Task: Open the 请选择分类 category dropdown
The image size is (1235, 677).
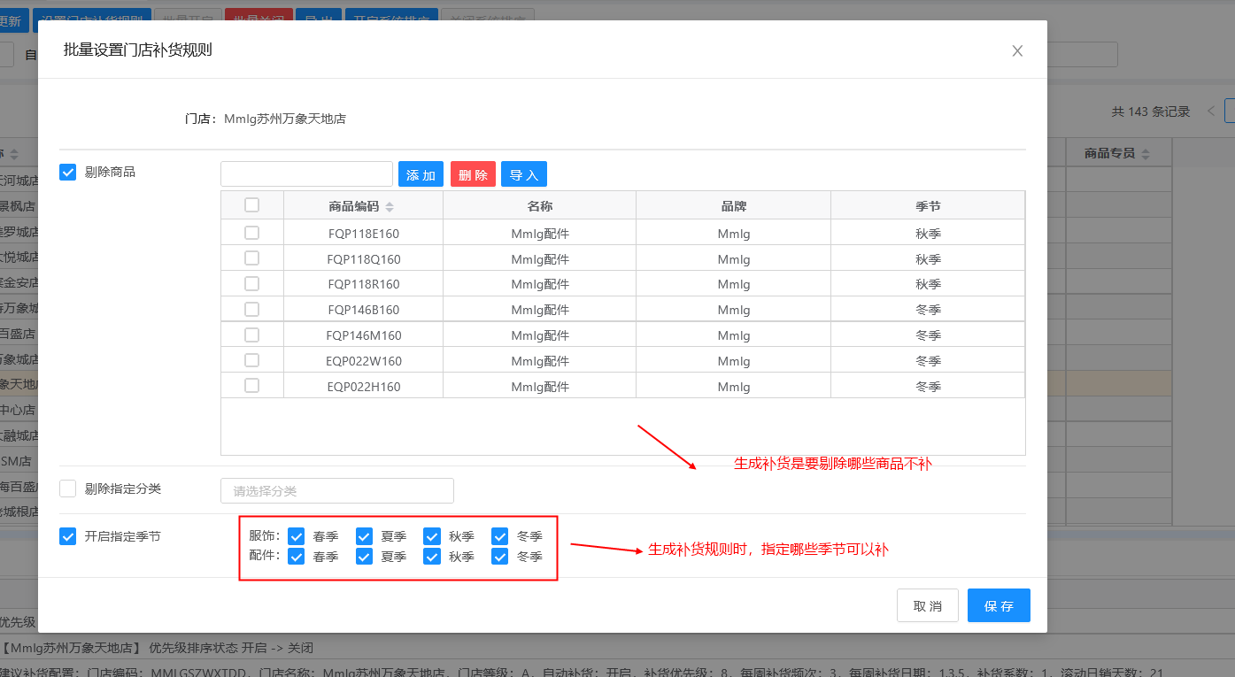Action: [x=336, y=490]
